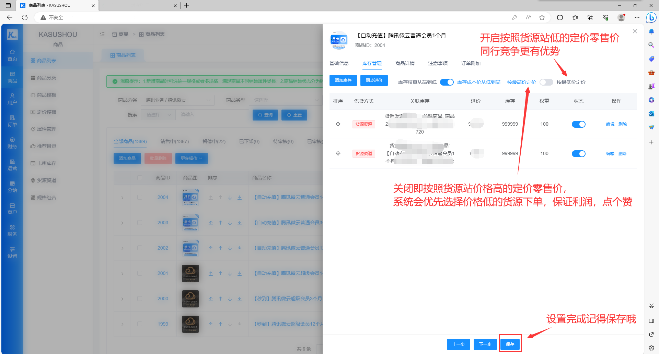Click 删除 on the second stock row
659x354 pixels.
pyautogui.click(x=623, y=154)
